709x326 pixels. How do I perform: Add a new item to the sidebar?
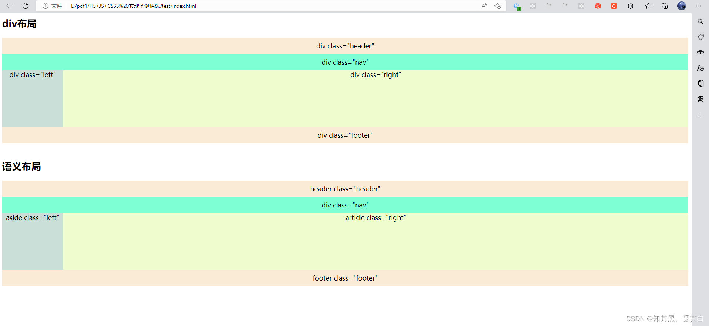(x=700, y=116)
